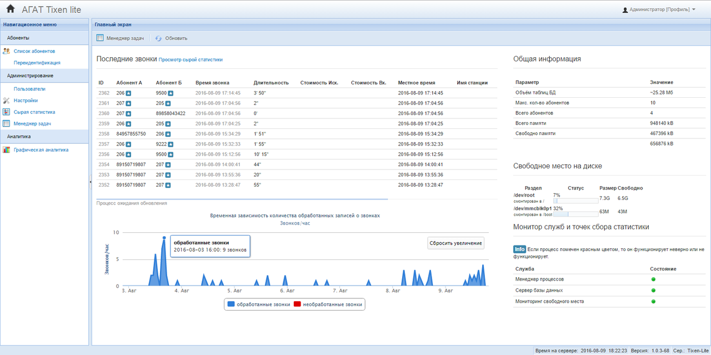Click the Сырая статистика sidebar icon
711x355 pixels.
pos(7,112)
